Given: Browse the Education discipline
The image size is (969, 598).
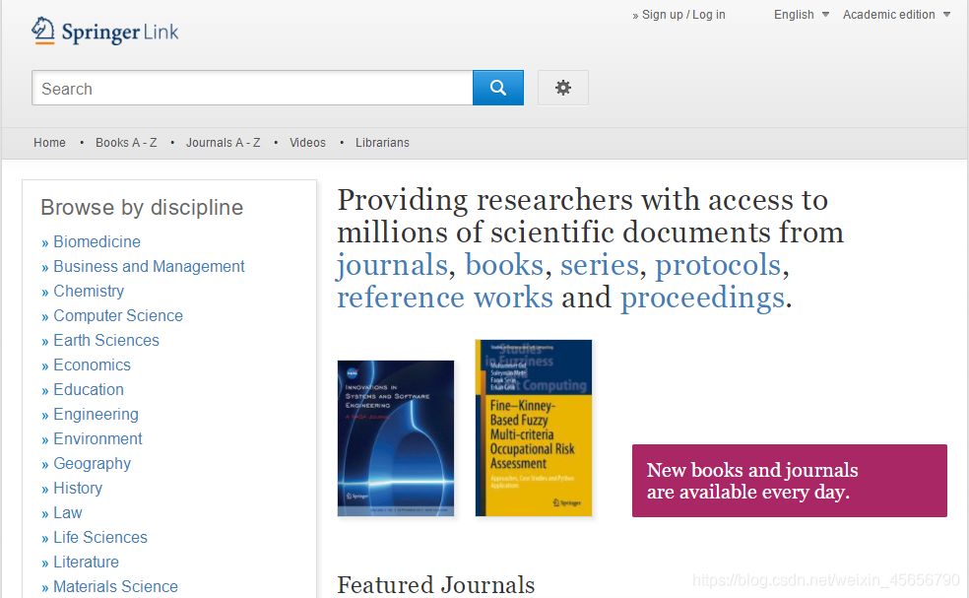Looking at the screenshot, I should click(x=89, y=389).
